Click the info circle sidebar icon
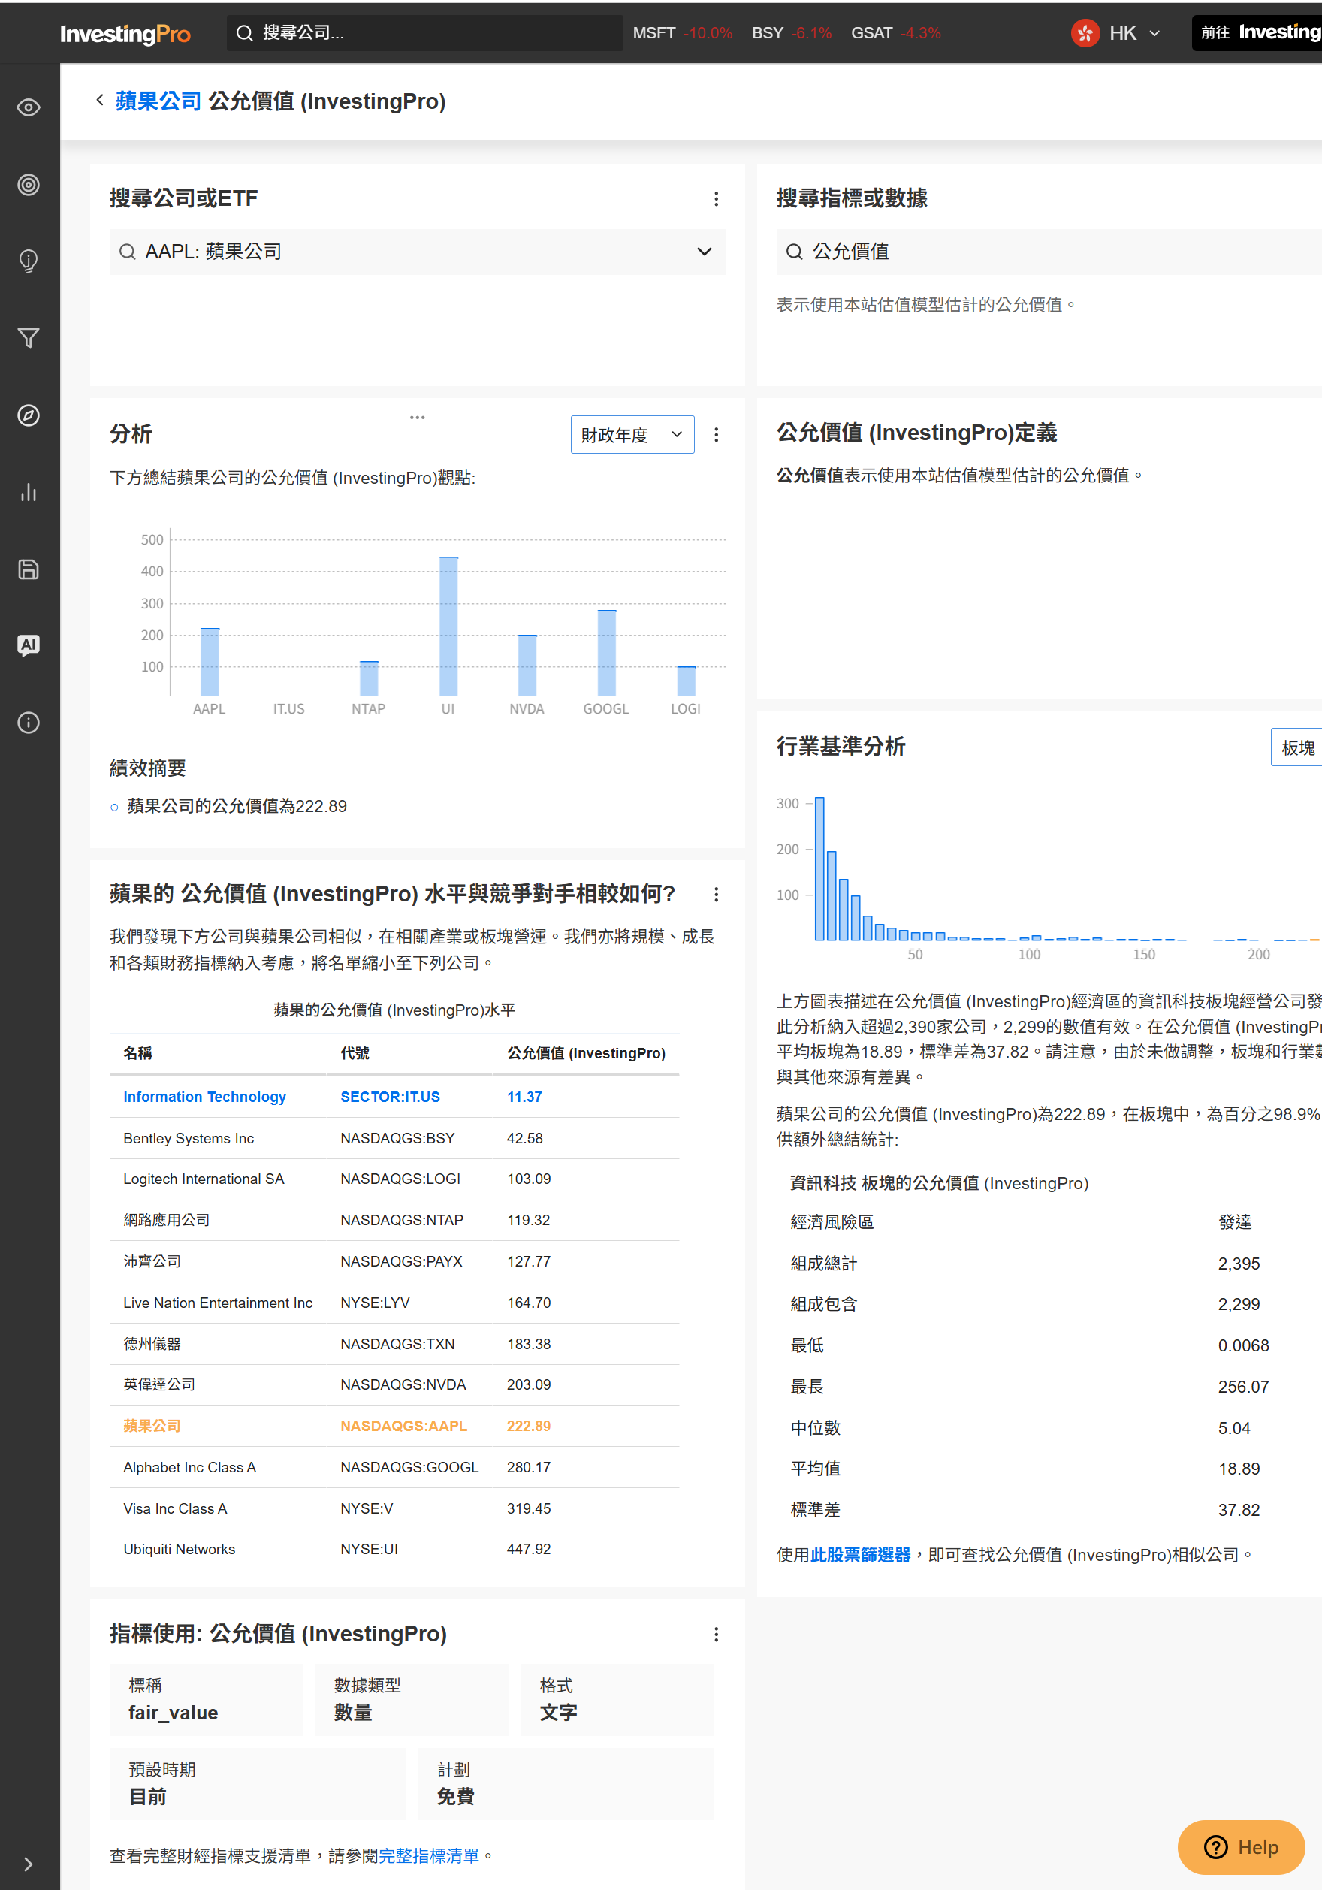1322x1890 pixels. [x=29, y=723]
